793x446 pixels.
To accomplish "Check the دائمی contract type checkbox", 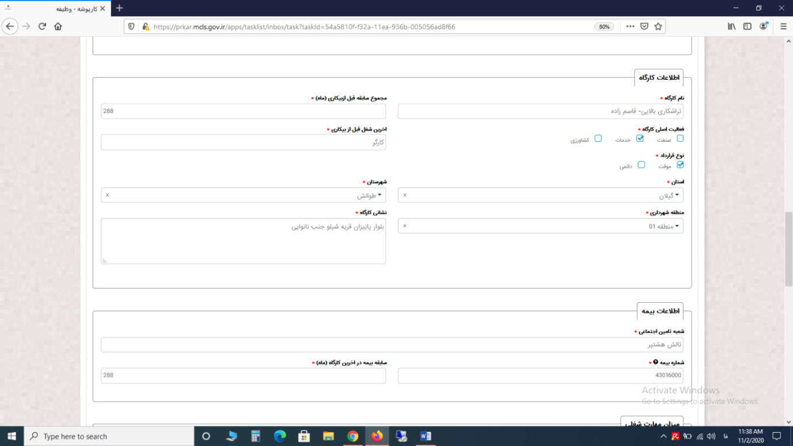I will [641, 165].
